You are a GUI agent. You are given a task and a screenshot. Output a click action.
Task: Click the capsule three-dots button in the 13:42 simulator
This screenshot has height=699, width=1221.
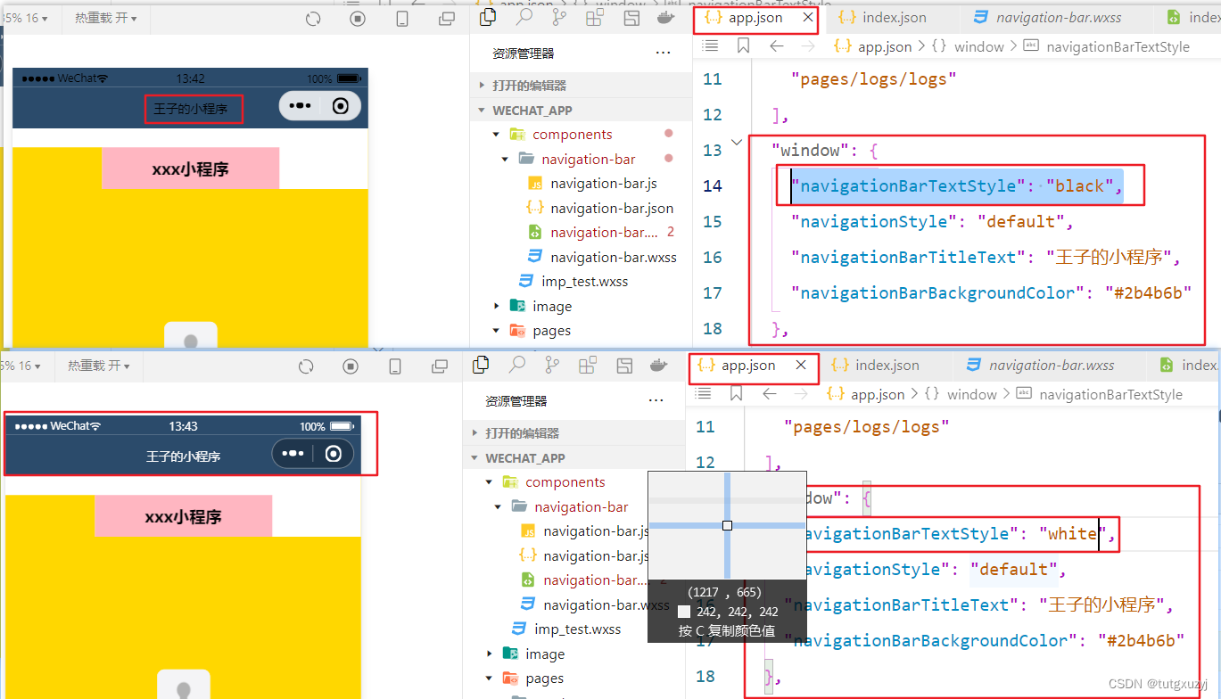point(300,106)
